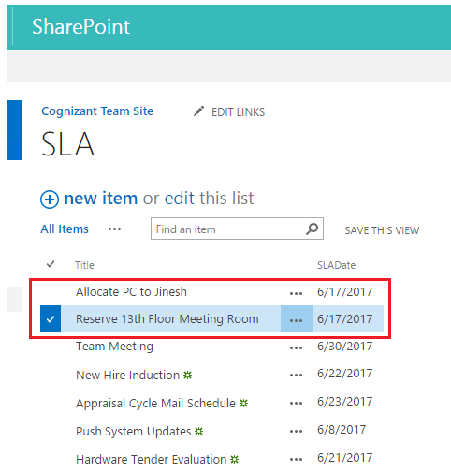The height and width of the screenshot is (472, 451).
Task: Click the SharePoint header title
Action: [x=81, y=26]
